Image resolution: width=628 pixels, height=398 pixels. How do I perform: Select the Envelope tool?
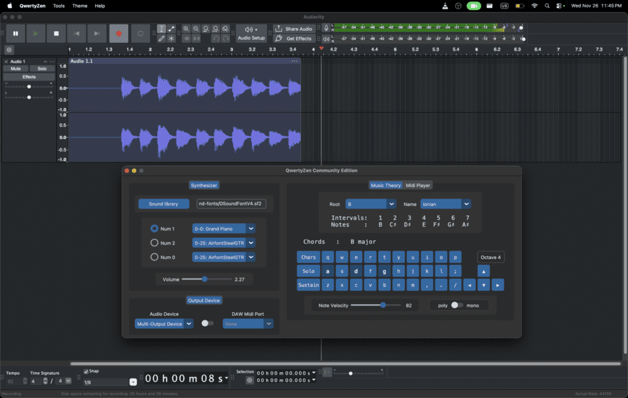tap(171, 29)
